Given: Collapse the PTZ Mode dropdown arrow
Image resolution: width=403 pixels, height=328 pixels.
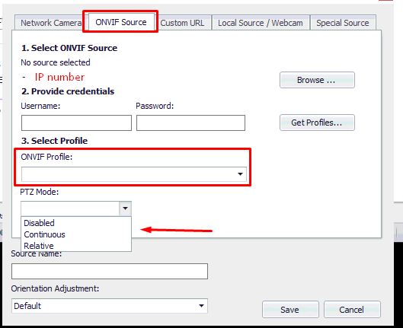Looking at the screenshot, I should click(125, 209).
